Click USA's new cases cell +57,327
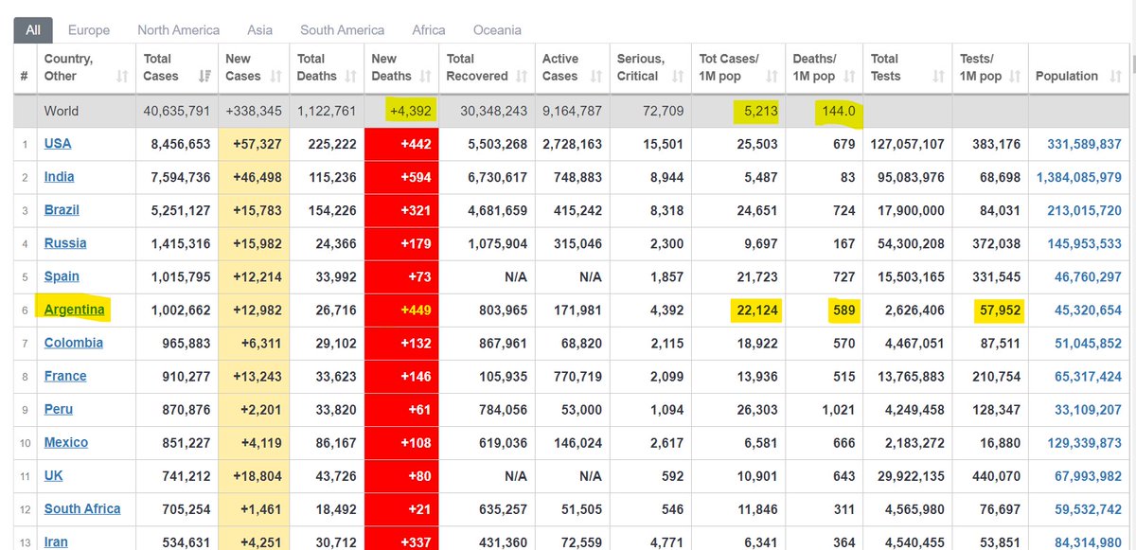Screen dimensions: 1136x550 click(x=254, y=144)
